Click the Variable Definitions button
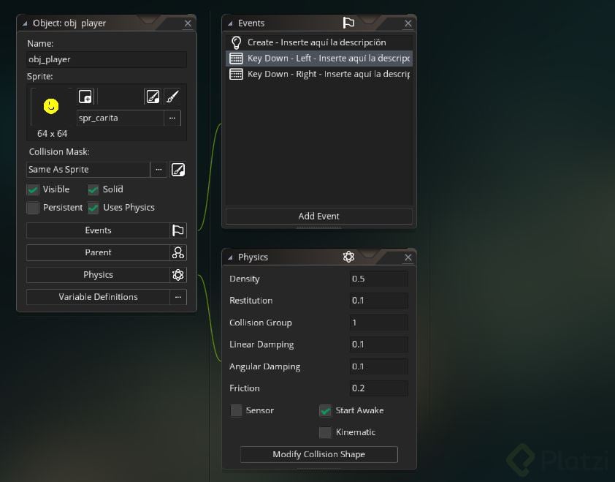 (98, 297)
